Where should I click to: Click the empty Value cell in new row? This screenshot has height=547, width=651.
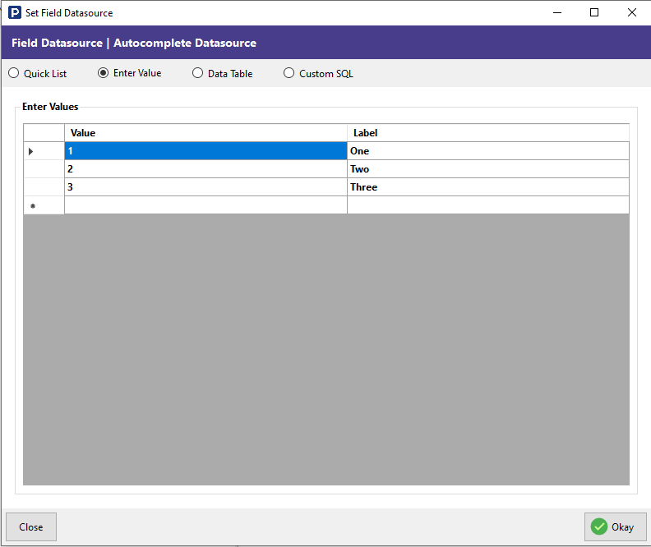click(205, 205)
